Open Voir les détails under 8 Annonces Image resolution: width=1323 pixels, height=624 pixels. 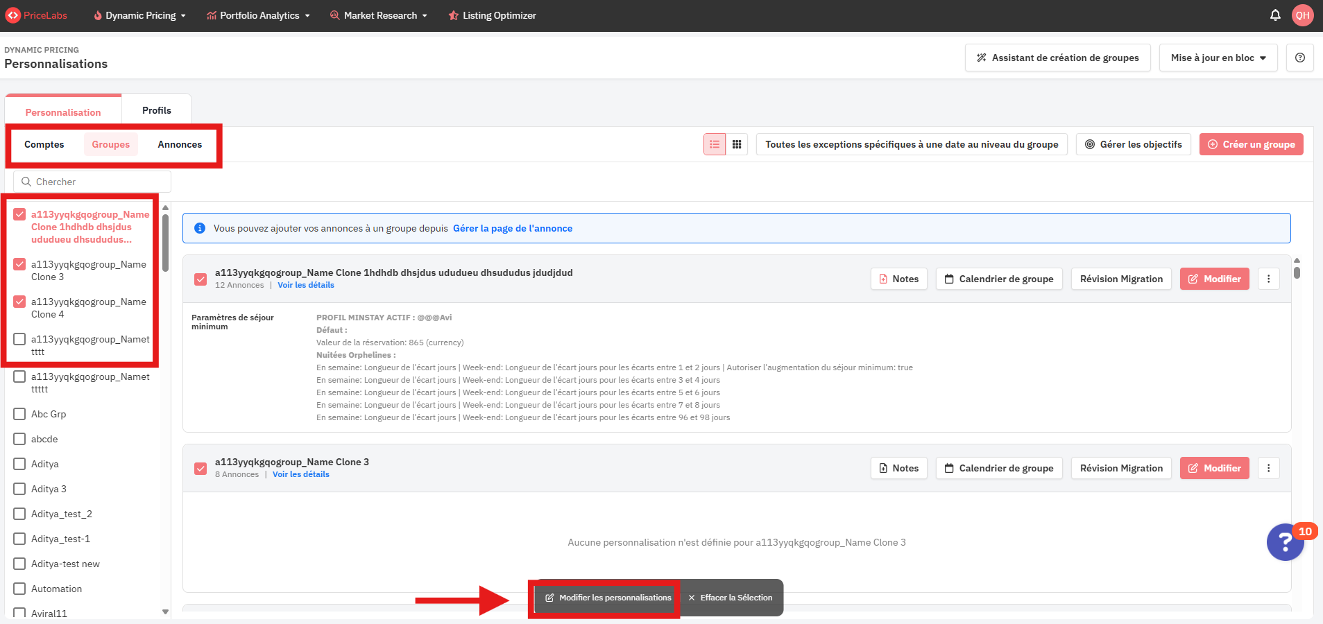pyautogui.click(x=301, y=474)
